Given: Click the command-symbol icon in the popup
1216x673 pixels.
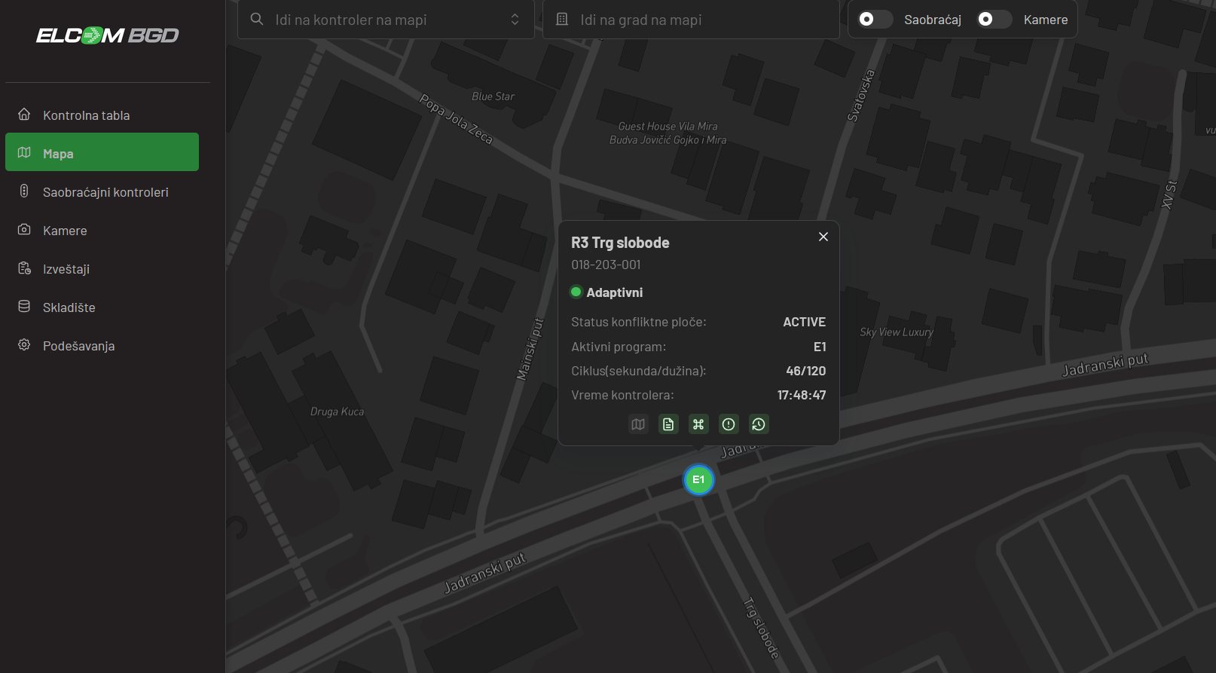Looking at the screenshot, I should [x=698, y=424].
